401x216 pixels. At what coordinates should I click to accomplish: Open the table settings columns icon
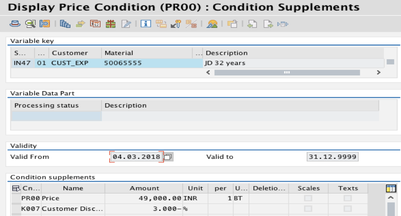click(x=391, y=188)
